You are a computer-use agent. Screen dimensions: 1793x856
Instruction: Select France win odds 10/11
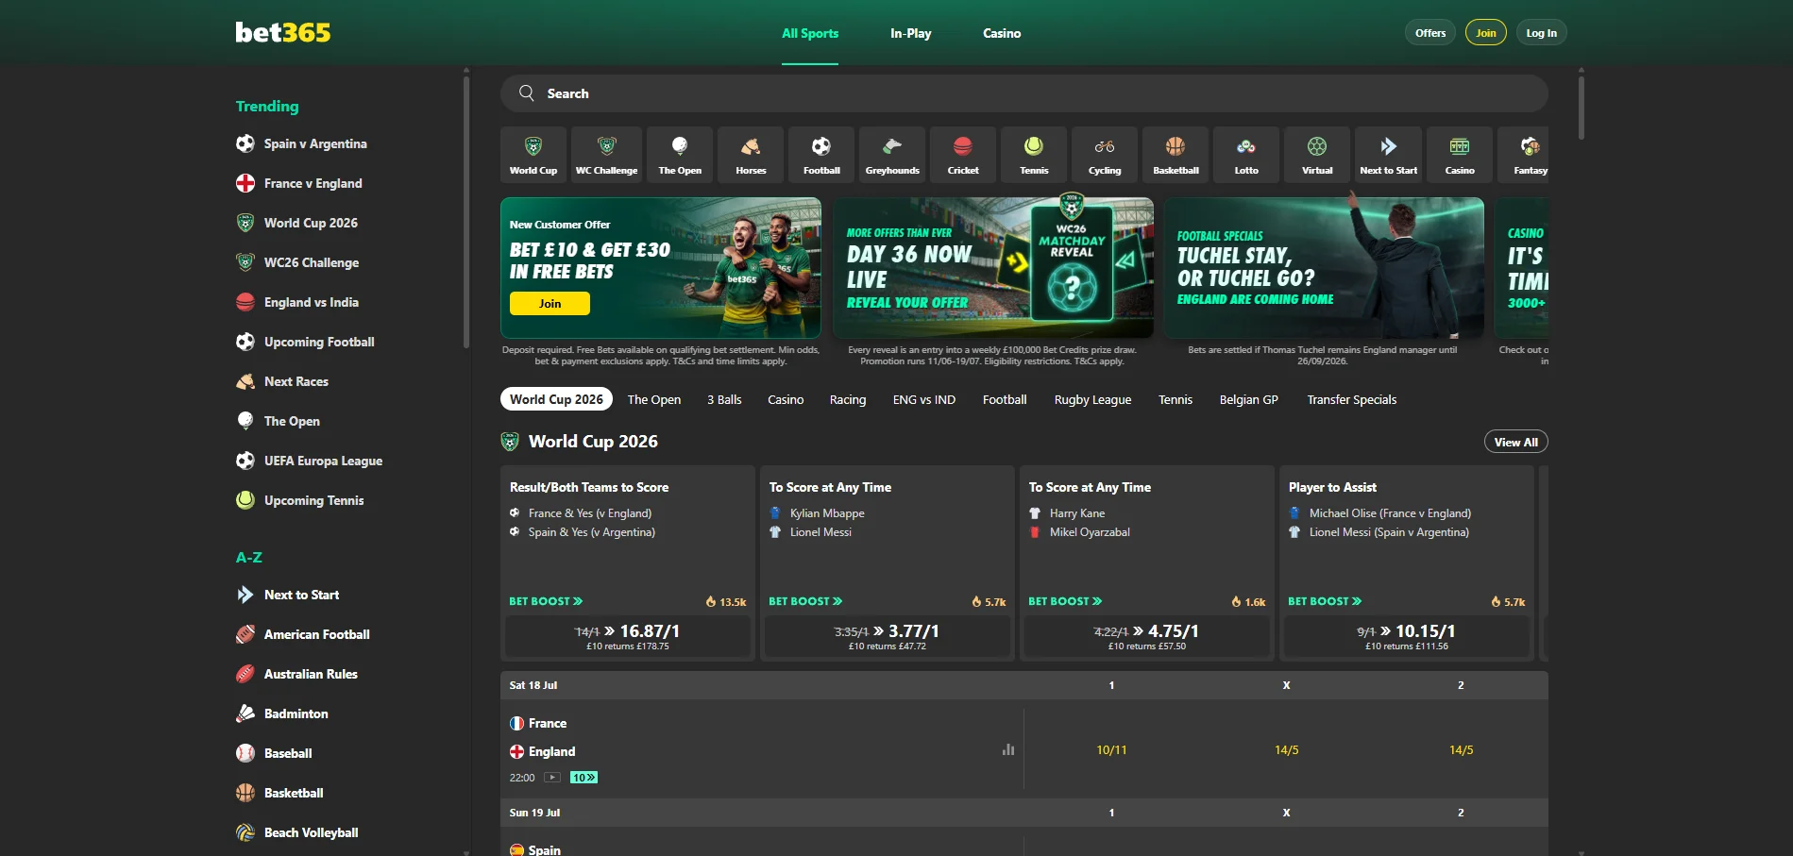pos(1111,749)
